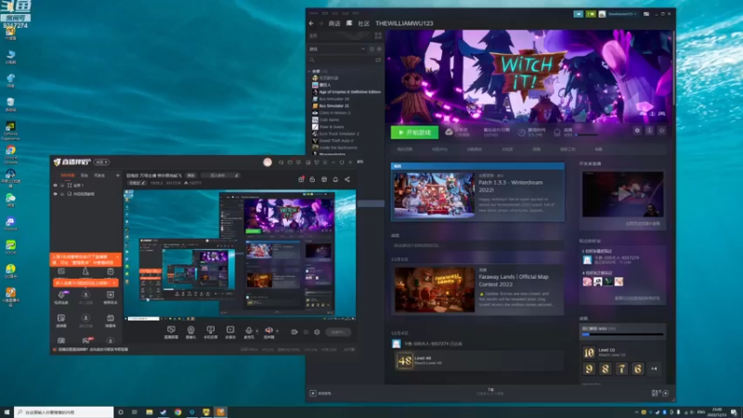Screen dimensions: 743x418
Task: Select Age of Empires II Definitive Edition in library
Action: [x=350, y=92]
